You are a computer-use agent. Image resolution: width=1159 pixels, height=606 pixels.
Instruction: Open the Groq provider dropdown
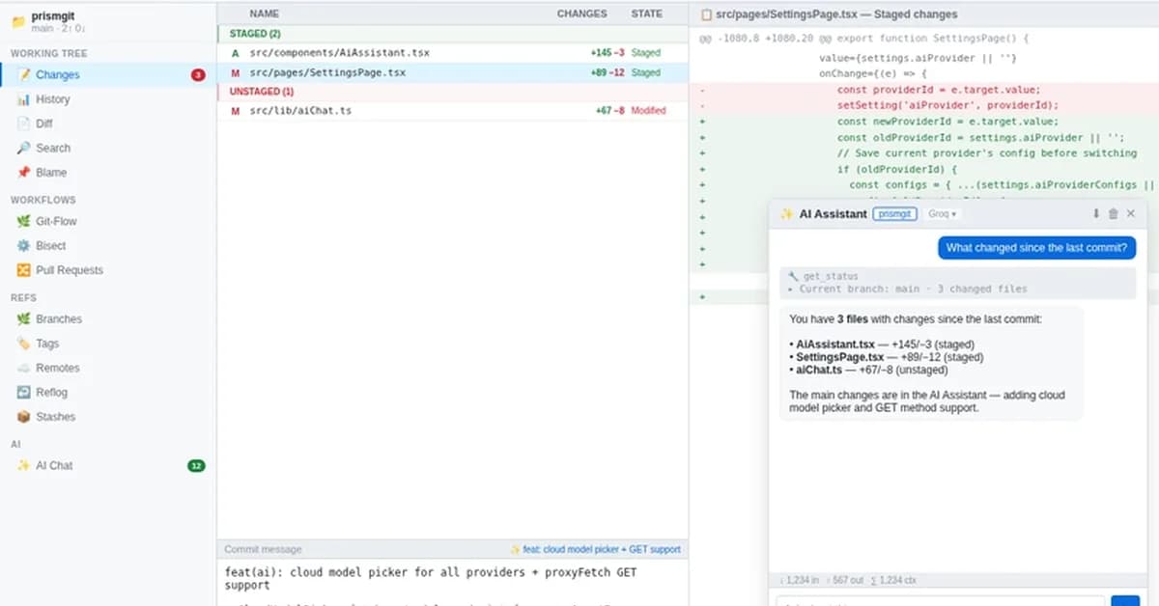943,214
